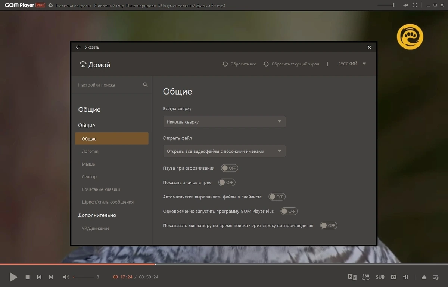Capture a screenshot with the camera icon
Screen dimensions: 448x287
(x=393, y=277)
